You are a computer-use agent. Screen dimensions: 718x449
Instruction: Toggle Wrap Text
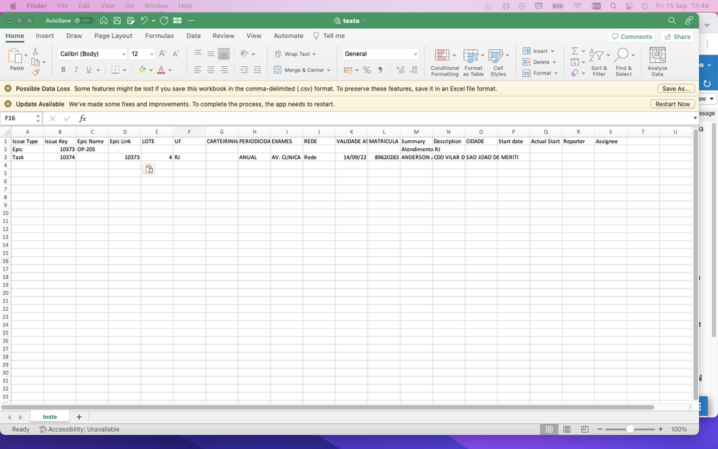pyautogui.click(x=295, y=54)
